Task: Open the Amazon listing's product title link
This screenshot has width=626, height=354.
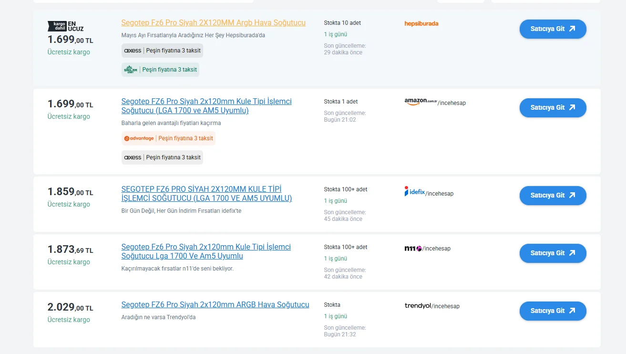Action: click(x=206, y=106)
